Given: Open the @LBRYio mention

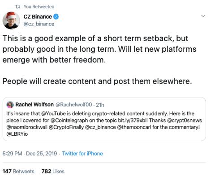Looking at the screenshot, I should click(x=17, y=134).
